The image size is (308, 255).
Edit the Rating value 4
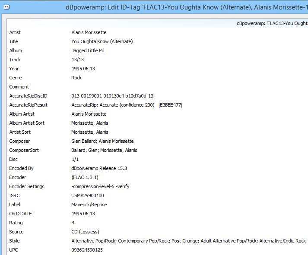(73, 223)
